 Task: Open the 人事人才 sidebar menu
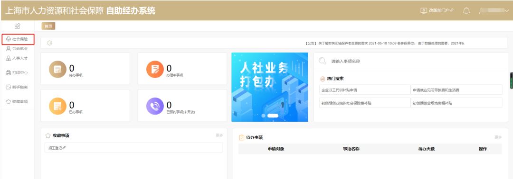pos(17,58)
